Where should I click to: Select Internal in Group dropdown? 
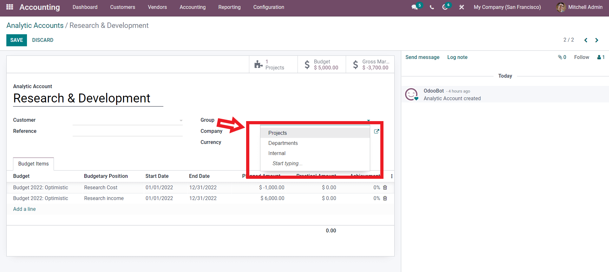[x=315, y=153]
